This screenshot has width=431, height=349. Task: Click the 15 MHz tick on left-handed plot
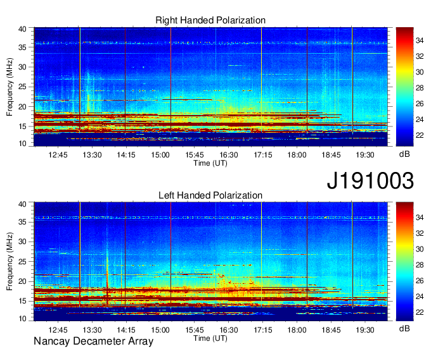point(22,301)
